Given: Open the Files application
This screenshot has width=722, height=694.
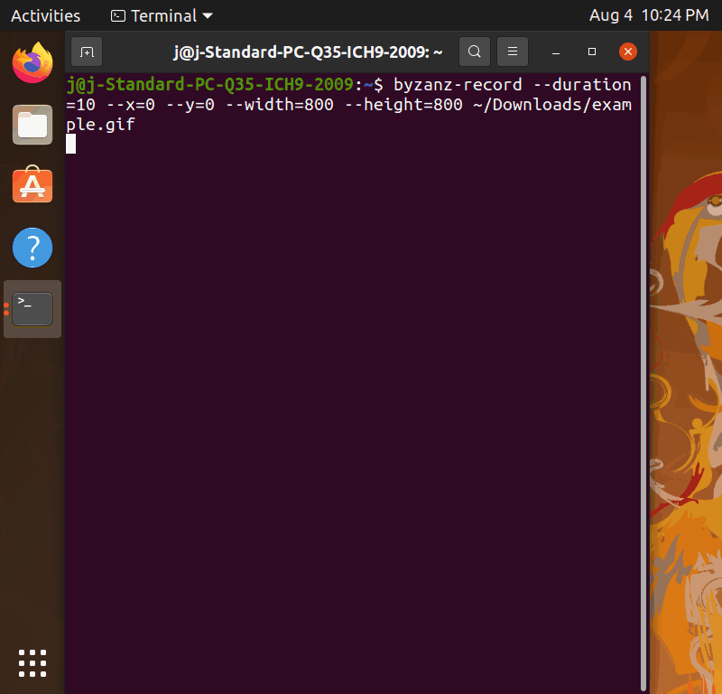Looking at the screenshot, I should point(32,125).
